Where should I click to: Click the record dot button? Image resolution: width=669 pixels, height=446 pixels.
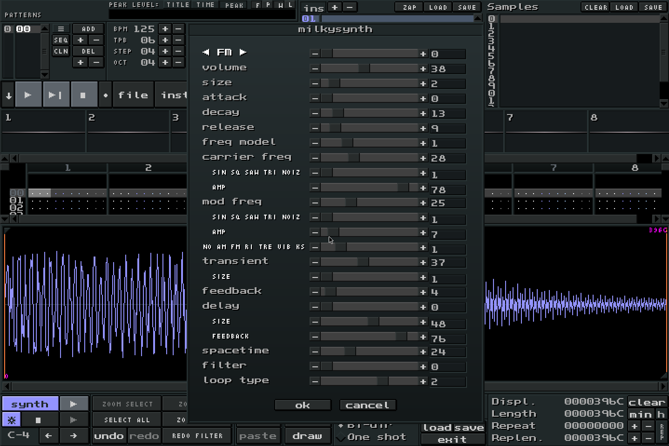tap(106, 95)
